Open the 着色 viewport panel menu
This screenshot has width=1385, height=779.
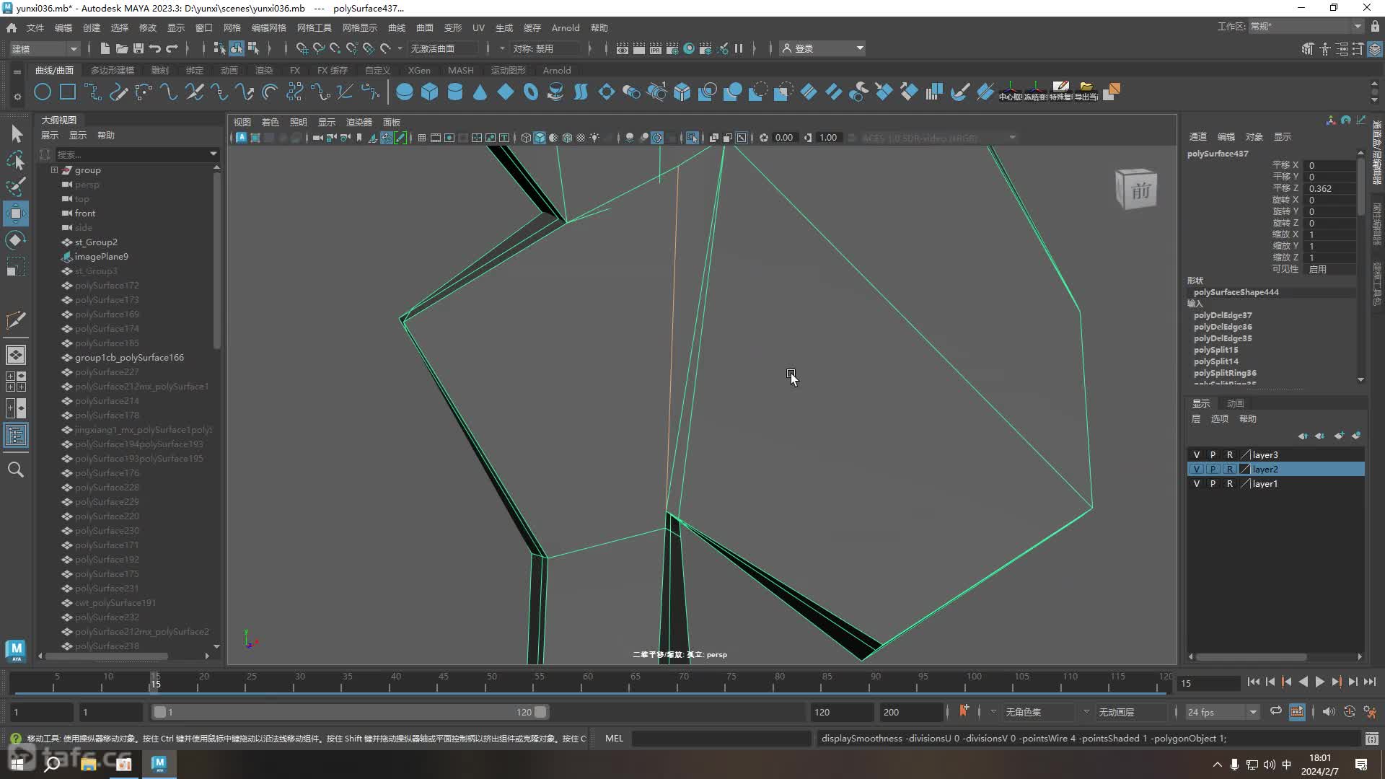pos(271,122)
